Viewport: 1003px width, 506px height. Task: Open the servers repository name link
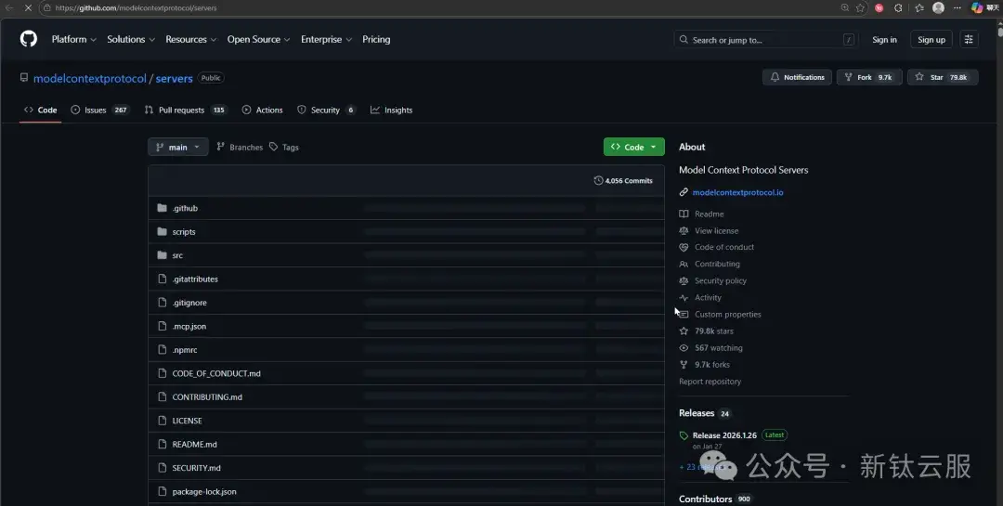click(x=174, y=79)
